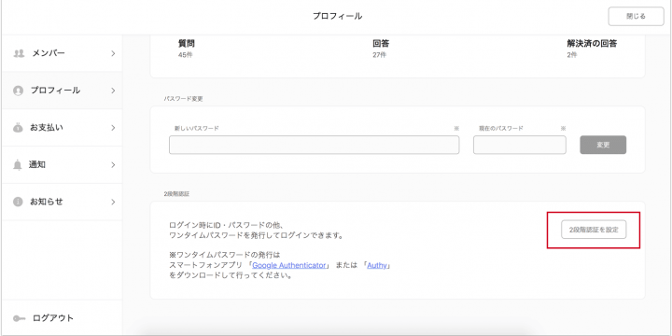
Task: Click the members icon in sidebar
Action: coord(19,53)
